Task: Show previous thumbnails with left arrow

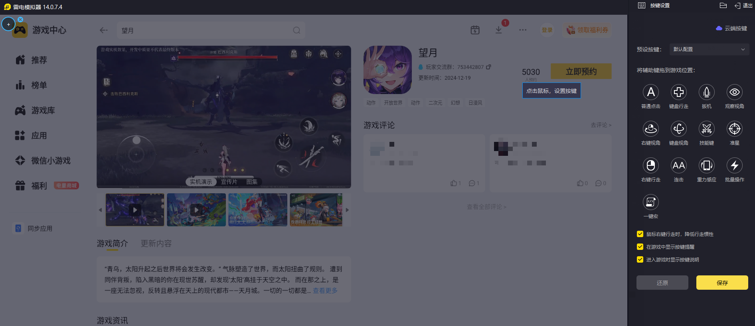Action: (x=101, y=210)
